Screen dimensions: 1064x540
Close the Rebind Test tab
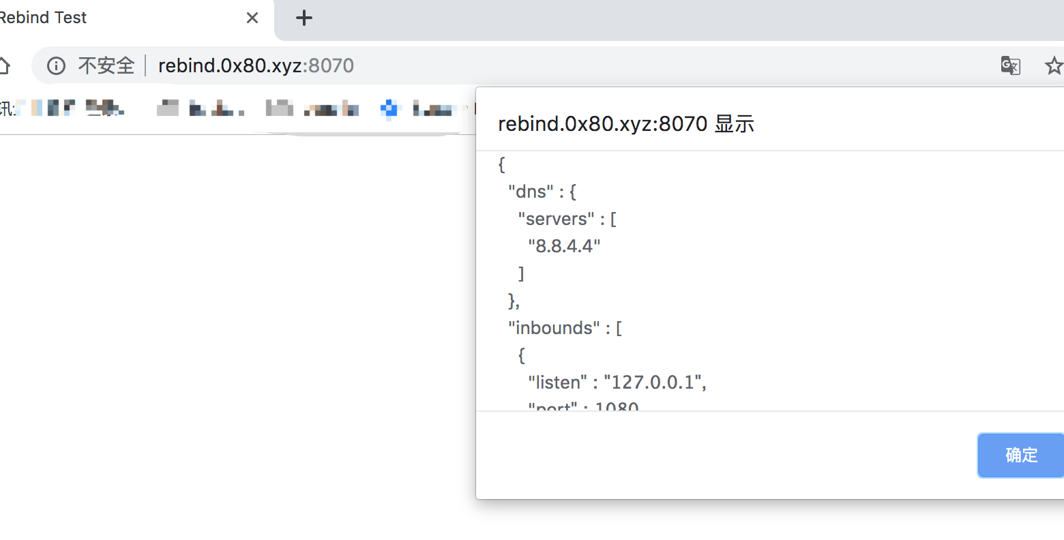point(252,18)
